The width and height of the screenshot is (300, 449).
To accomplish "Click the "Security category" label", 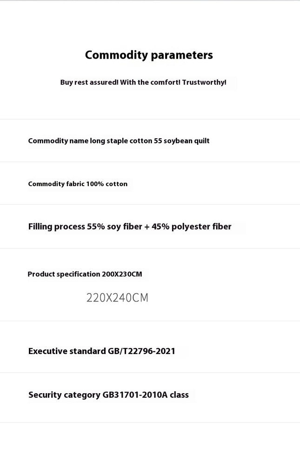I will 64,395.
